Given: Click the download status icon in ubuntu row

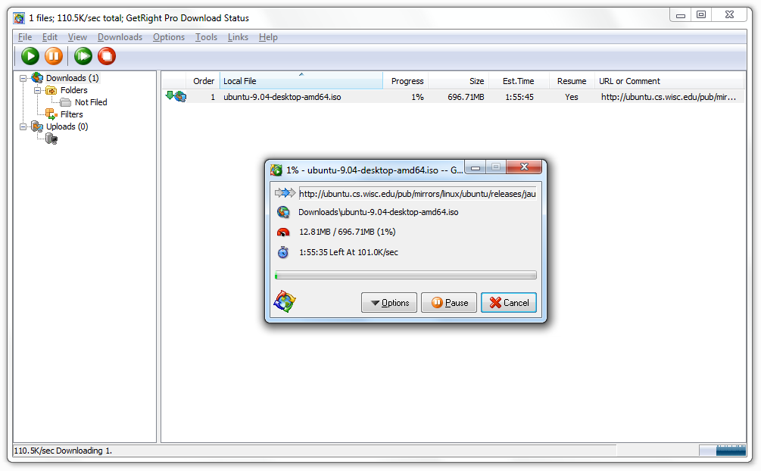Looking at the screenshot, I should click(x=176, y=96).
